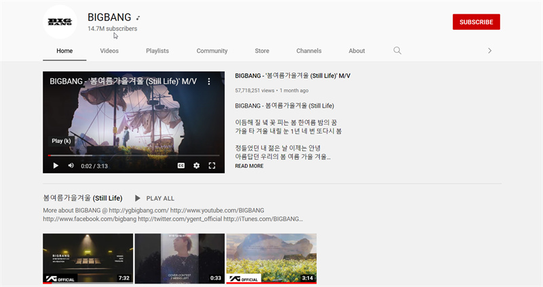Open the 3:14 flower field thumbnail
The height and width of the screenshot is (287, 543).
click(x=271, y=259)
